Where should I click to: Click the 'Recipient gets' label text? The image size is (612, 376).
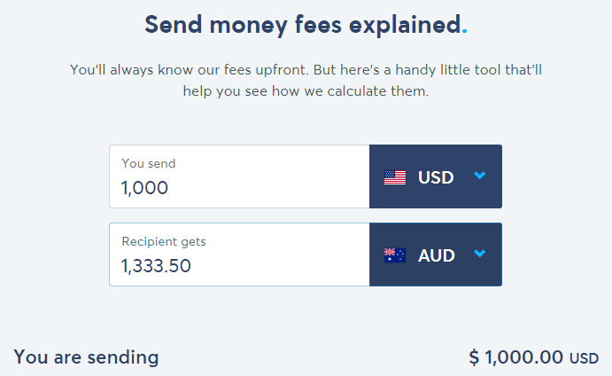click(164, 242)
